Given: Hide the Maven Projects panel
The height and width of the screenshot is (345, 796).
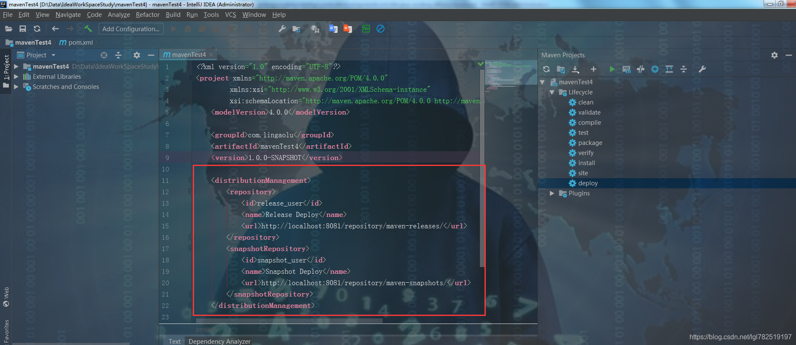Looking at the screenshot, I should [x=789, y=55].
